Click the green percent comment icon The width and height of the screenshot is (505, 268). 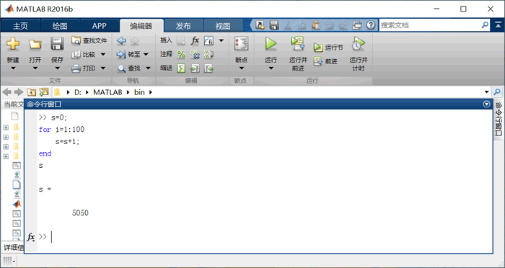tap(181, 54)
